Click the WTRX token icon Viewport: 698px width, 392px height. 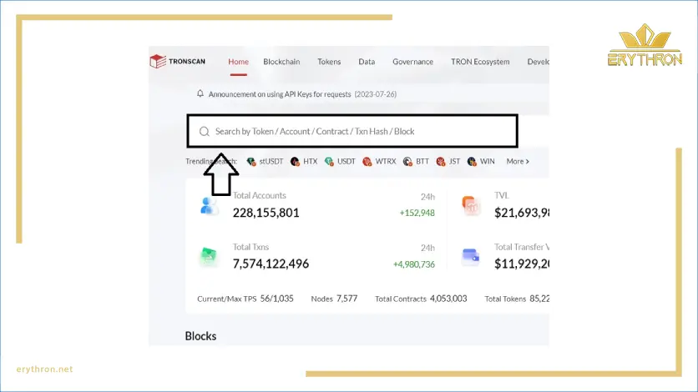(x=367, y=162)
